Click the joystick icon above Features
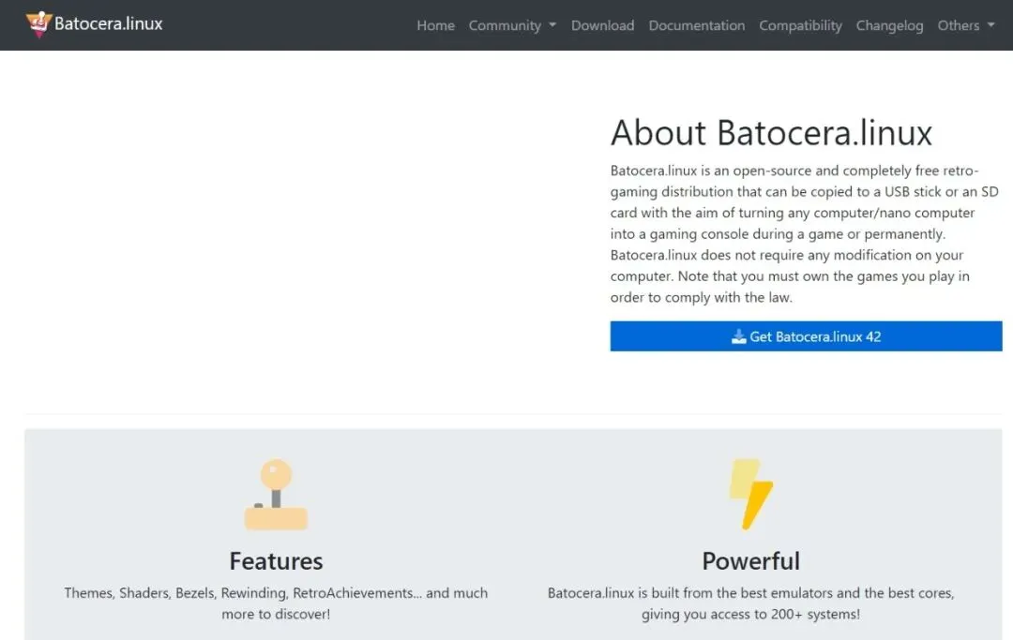This screenshot has width=1013, height=640. coord(276,495)
